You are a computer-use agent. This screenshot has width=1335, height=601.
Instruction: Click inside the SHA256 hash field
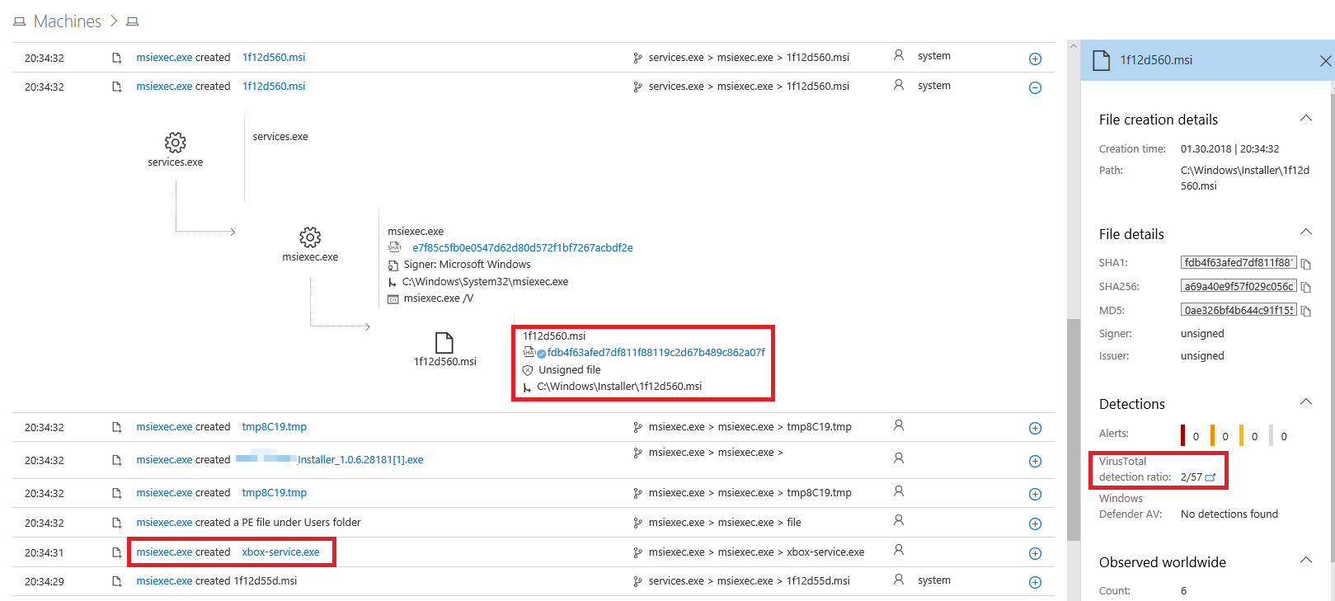click(x=1238, y=287)
